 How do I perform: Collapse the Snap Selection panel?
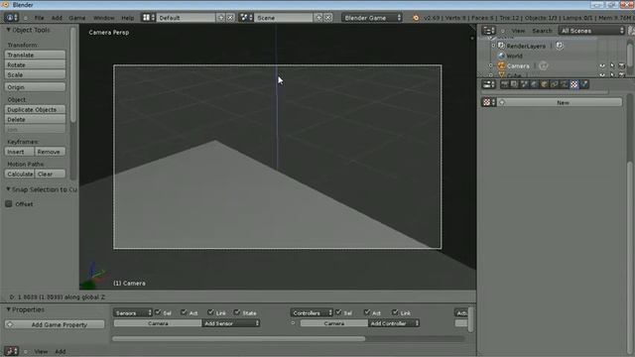pos(9,189)
